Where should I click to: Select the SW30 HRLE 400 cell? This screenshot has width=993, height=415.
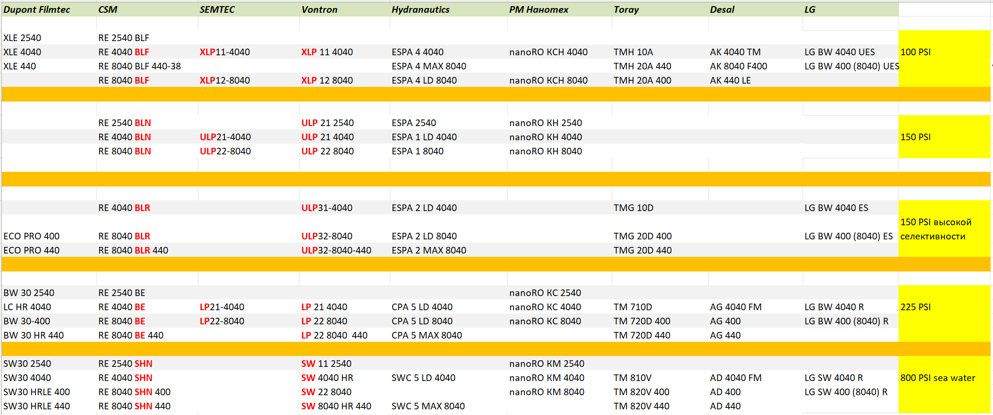[x=36, y=392]
